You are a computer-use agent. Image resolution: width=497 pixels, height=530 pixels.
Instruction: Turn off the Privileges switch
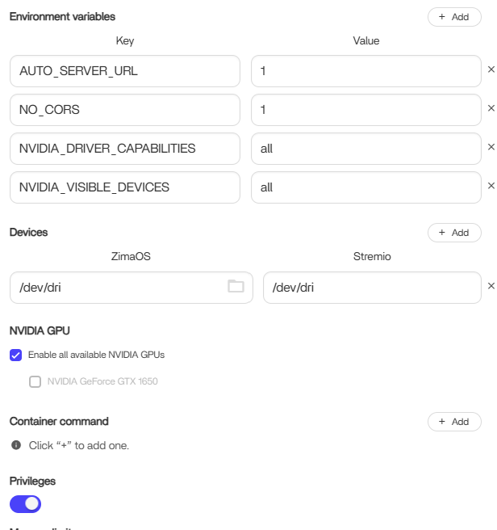click(x=26, y=504)
